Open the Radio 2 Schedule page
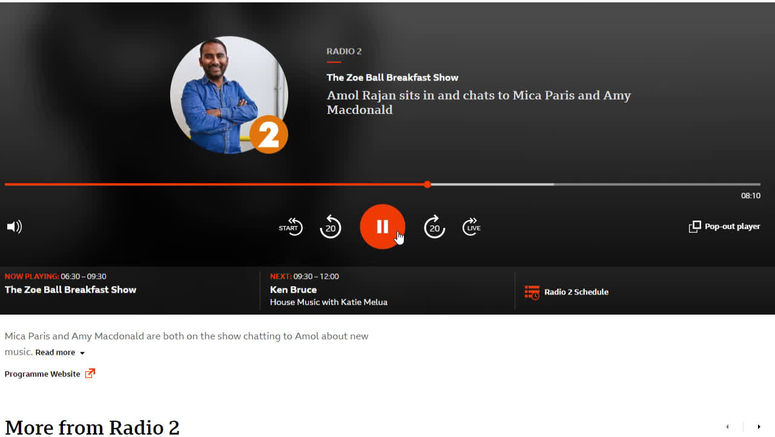Image resolution: width=775 pixels, height=437 pixels. 576,292
